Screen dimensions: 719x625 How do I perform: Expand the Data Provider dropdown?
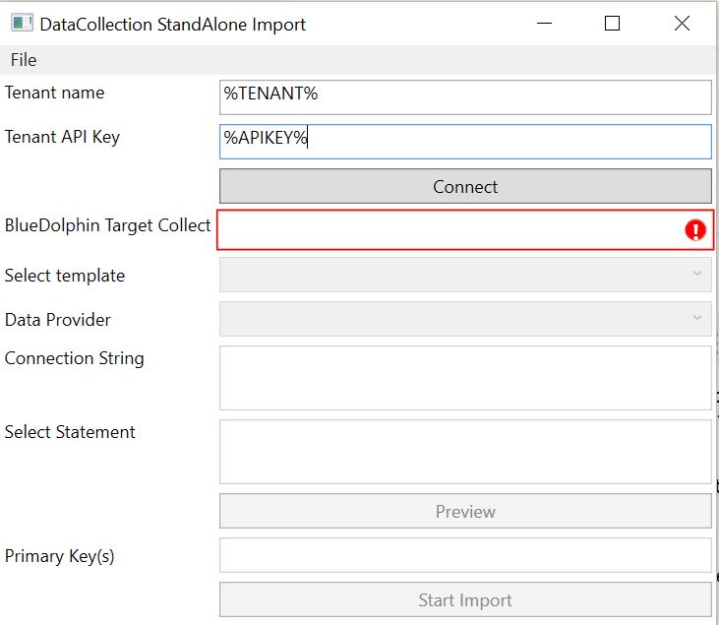coord(465,319)
